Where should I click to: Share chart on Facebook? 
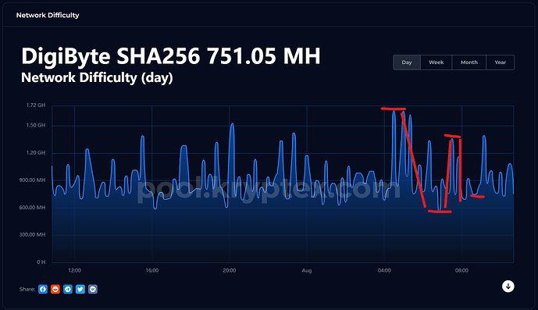pos(43,289)
